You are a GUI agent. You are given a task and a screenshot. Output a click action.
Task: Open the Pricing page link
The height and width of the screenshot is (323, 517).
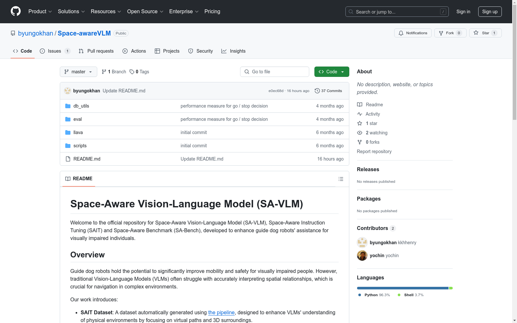point(212,12)
